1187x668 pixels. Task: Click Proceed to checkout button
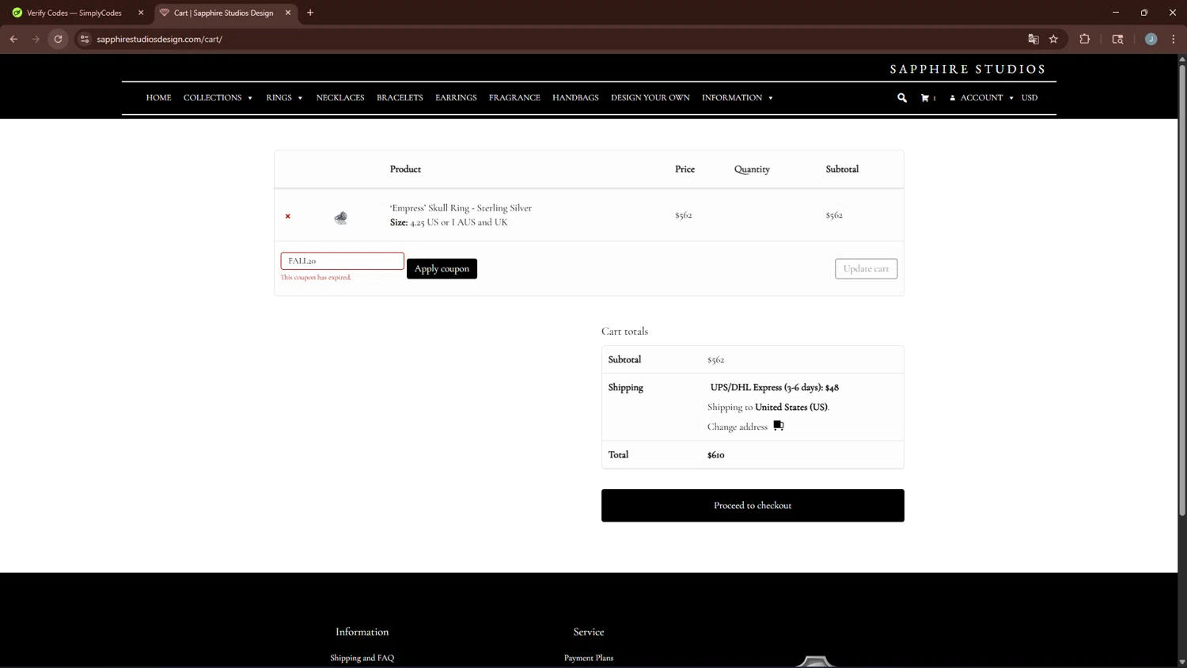pos(753,505)
